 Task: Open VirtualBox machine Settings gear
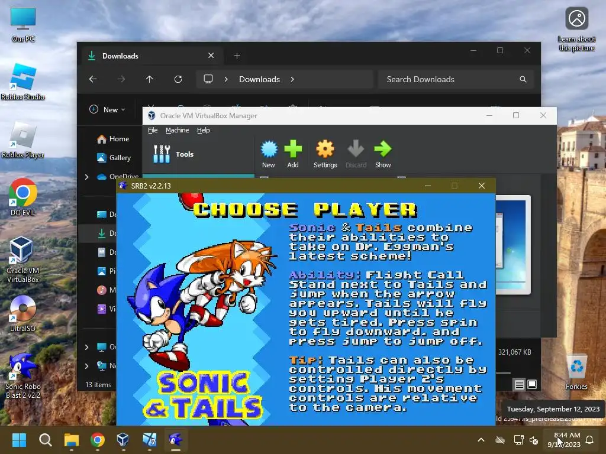click(x=325, y=154)
